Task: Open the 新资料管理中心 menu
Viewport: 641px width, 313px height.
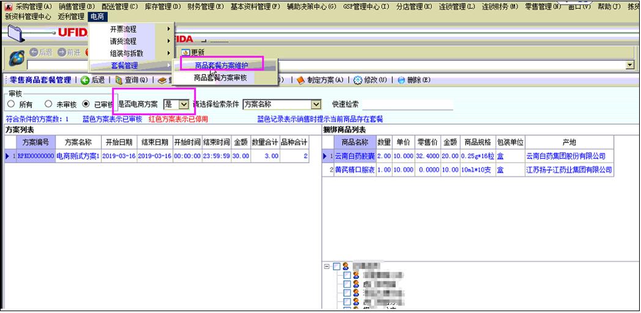Action: click(x=28, y=17)
